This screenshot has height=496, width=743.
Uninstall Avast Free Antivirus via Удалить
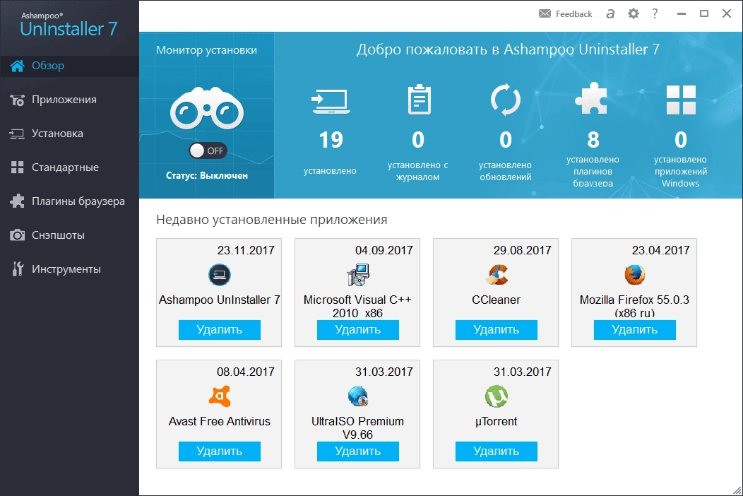click(220, 451)
